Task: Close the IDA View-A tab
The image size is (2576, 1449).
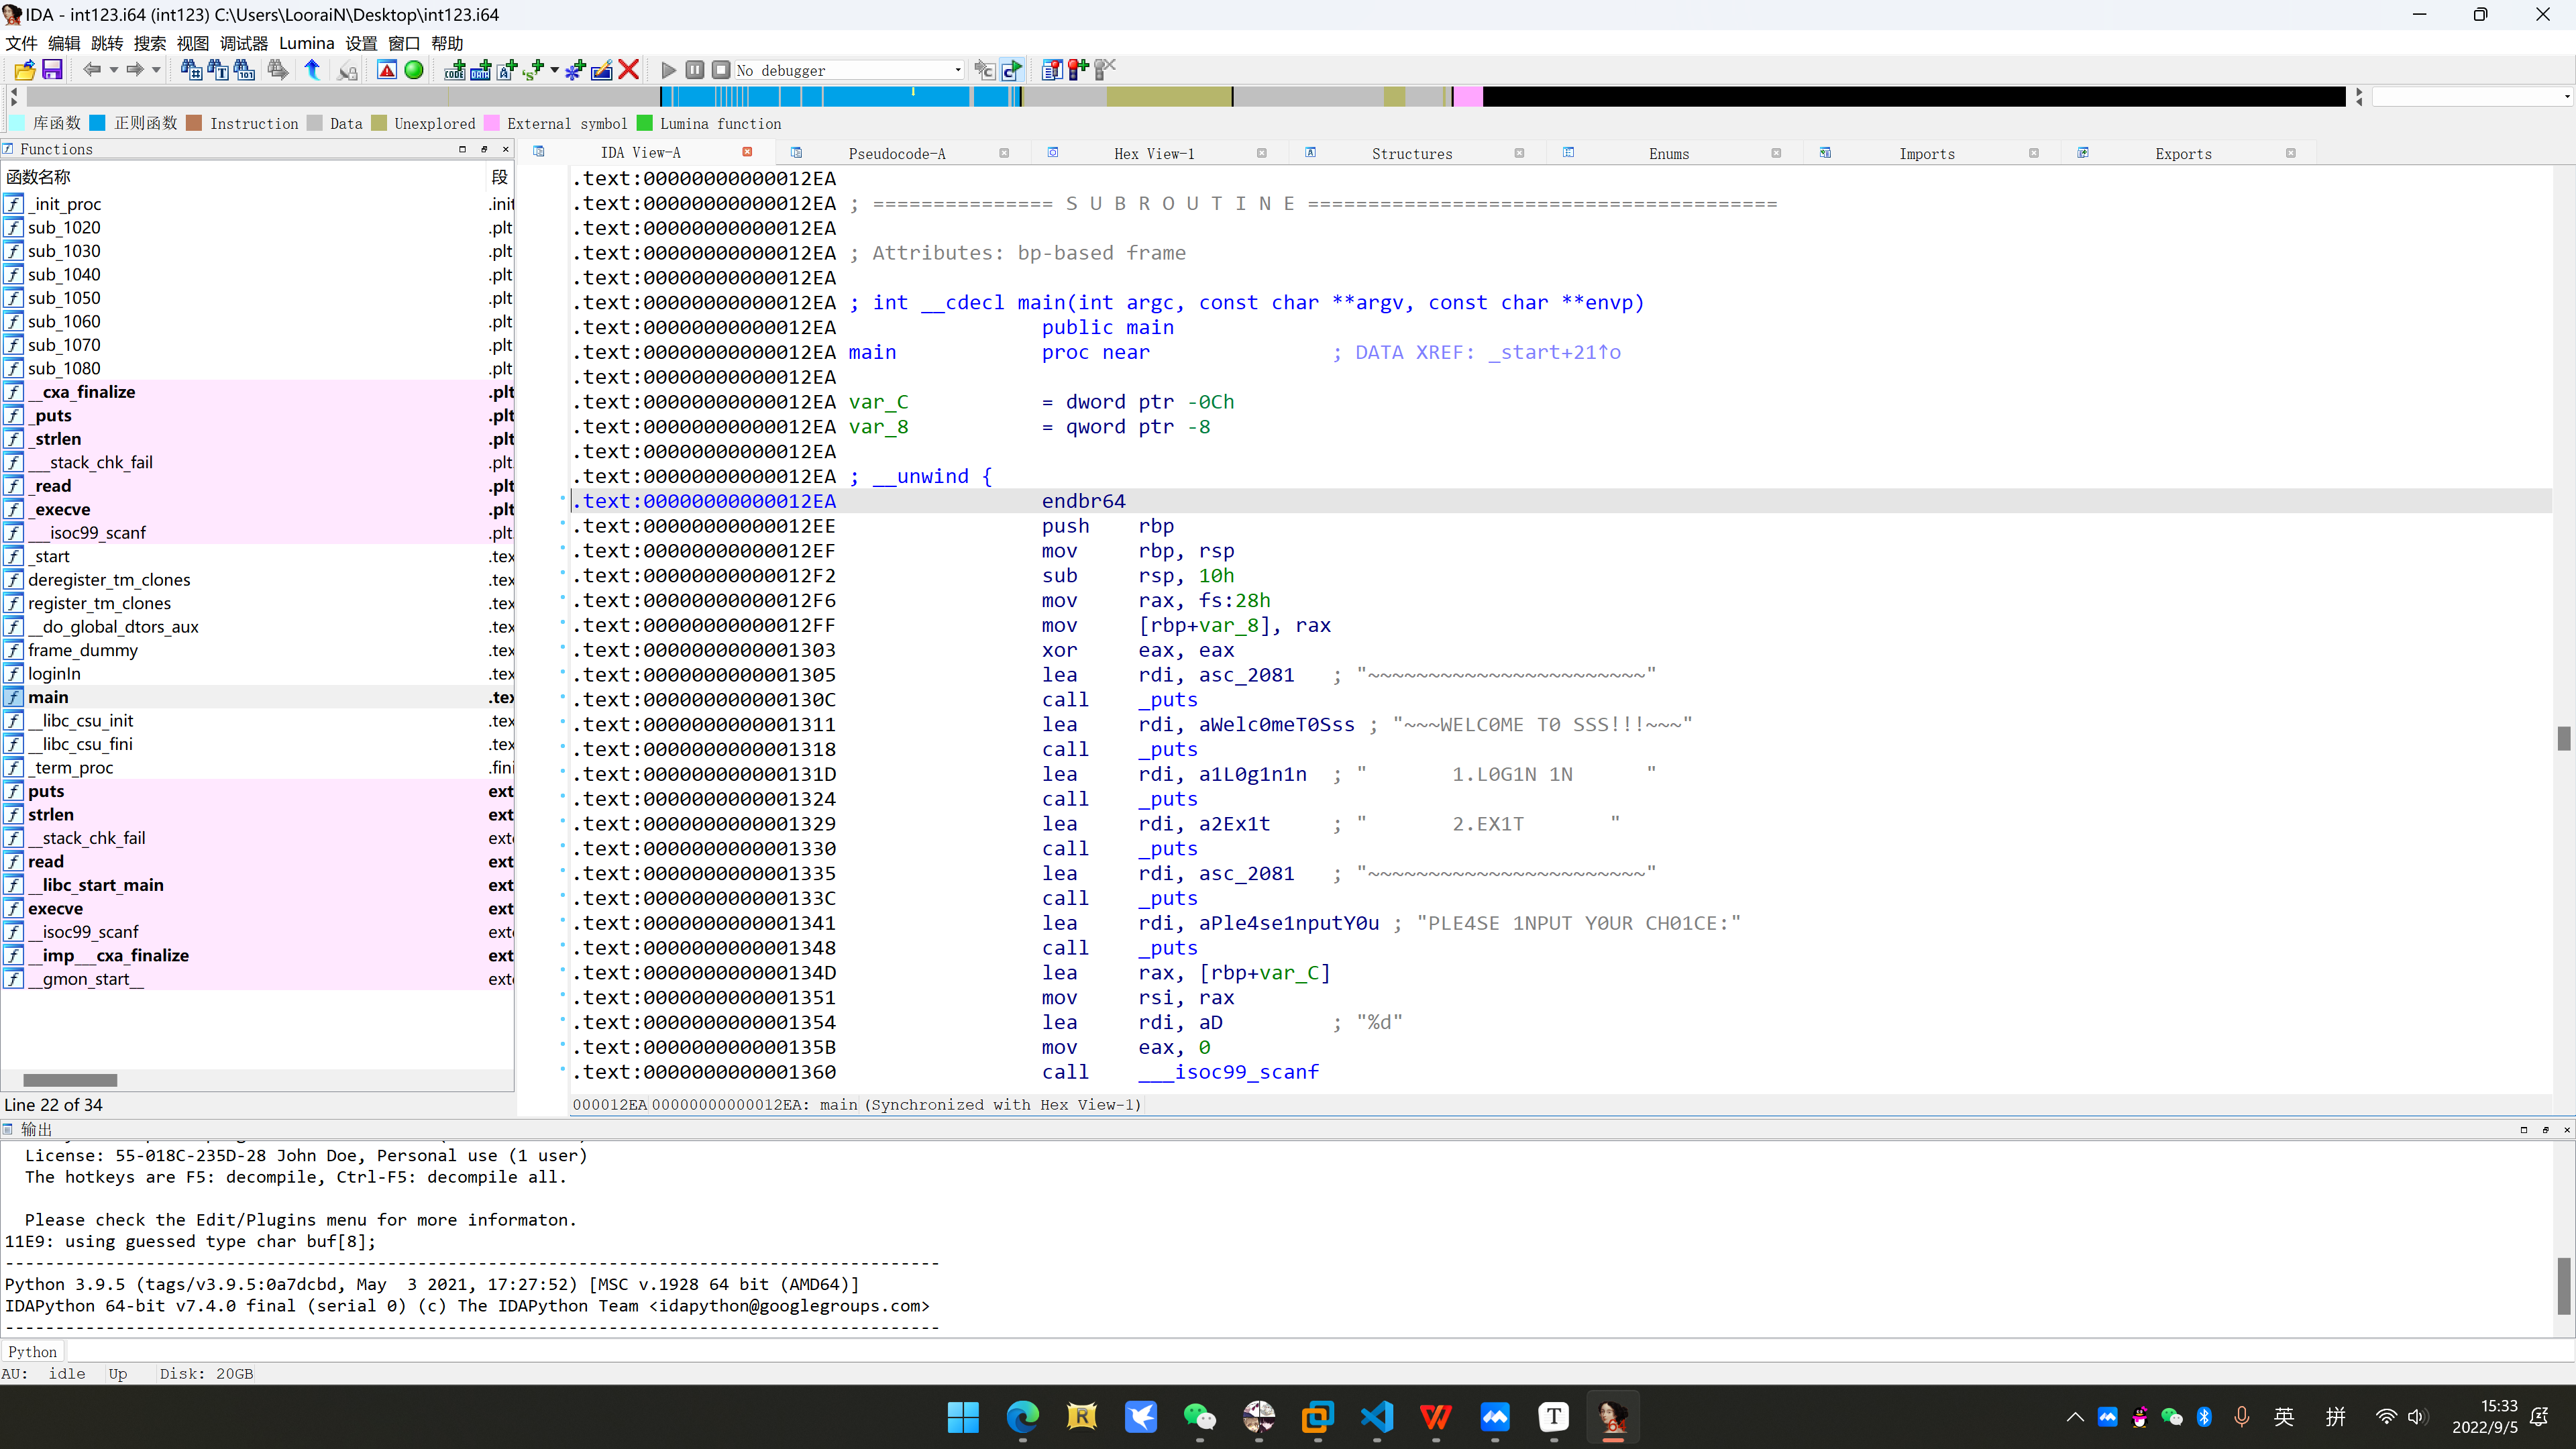Action: coord(747,152)
